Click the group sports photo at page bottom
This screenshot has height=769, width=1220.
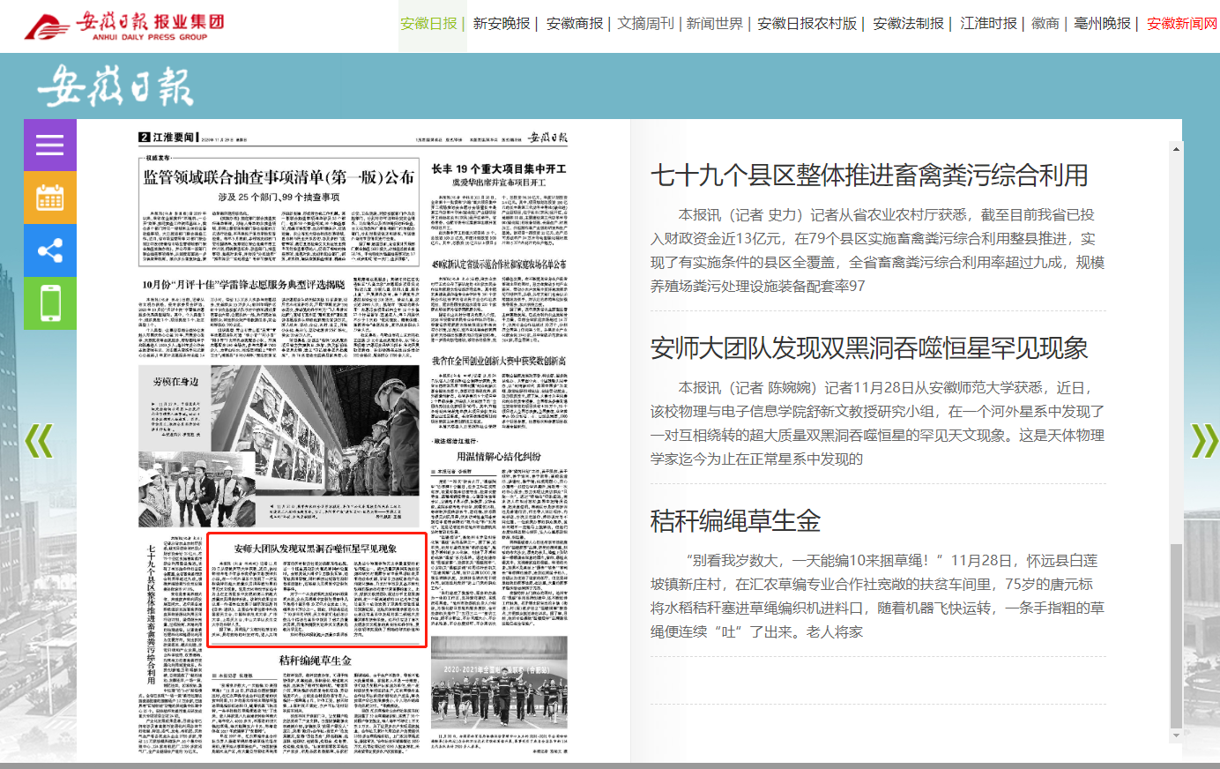click(x=499, y=685)
